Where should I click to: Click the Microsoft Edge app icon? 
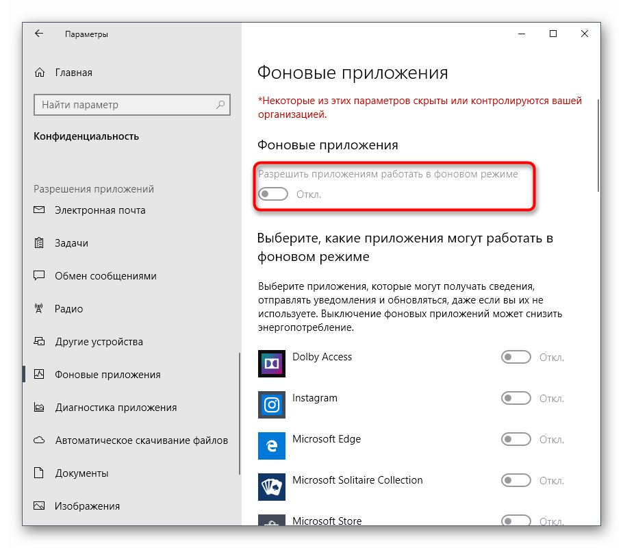(x=271, y=445)
